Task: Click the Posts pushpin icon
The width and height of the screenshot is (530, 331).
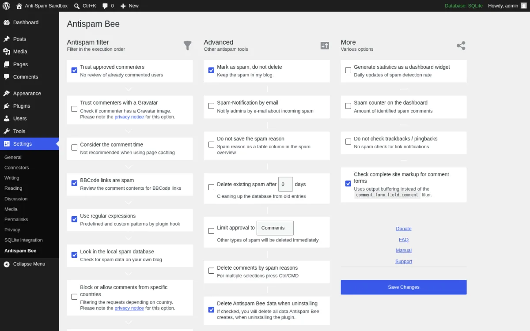Action: point(7,39)
